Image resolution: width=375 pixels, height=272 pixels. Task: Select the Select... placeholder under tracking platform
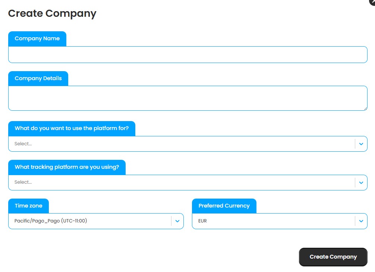pyautogui.click(x=23, y=182)
